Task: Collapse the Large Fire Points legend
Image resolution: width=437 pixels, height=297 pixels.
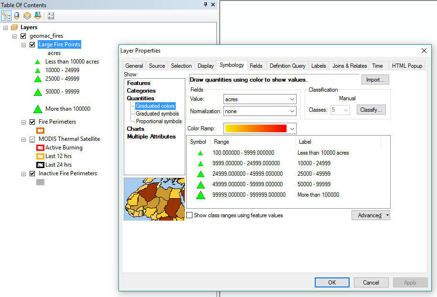Action: tap(24, 45)
